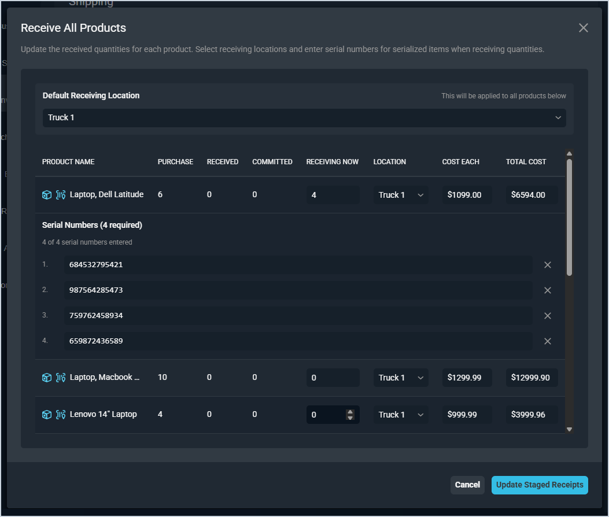Click Update Staged Receipts button

click(539, 485)
